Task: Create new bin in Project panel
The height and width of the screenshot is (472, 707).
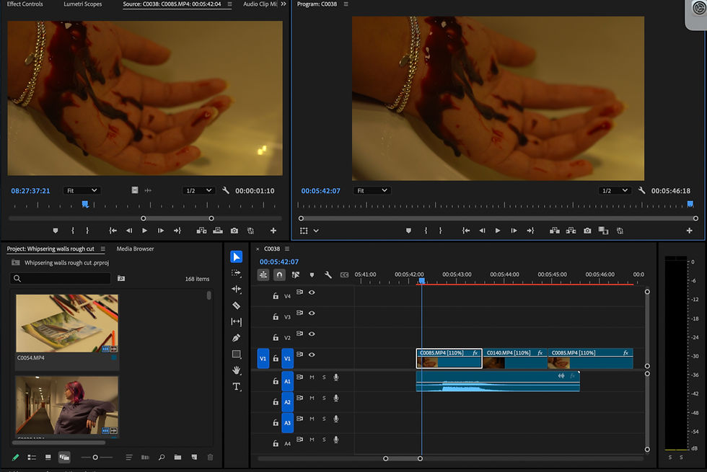Action: 177,457
